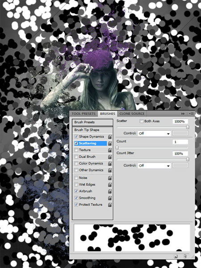The height and width of the screenshot is (268, 201).
Task: Uncheck the Protect Texture checkbox
Action: point(76,205)
